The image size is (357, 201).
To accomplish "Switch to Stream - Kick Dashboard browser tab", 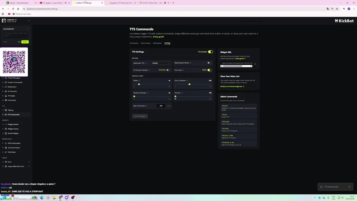I will (x=21, y=3).
